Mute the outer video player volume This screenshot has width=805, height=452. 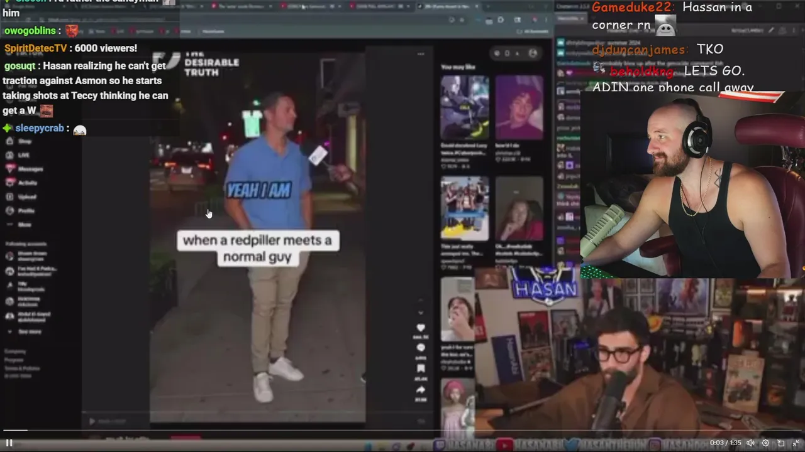click(x=750, y=443)
